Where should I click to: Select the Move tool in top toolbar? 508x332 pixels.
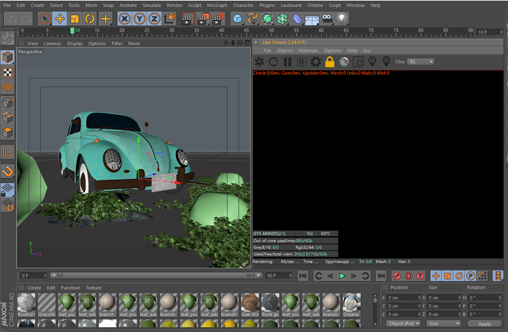tap(60, 19)
